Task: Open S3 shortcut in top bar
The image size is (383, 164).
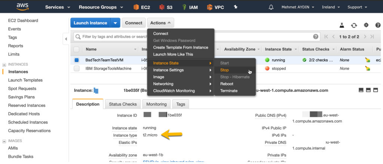Action: 166,7
